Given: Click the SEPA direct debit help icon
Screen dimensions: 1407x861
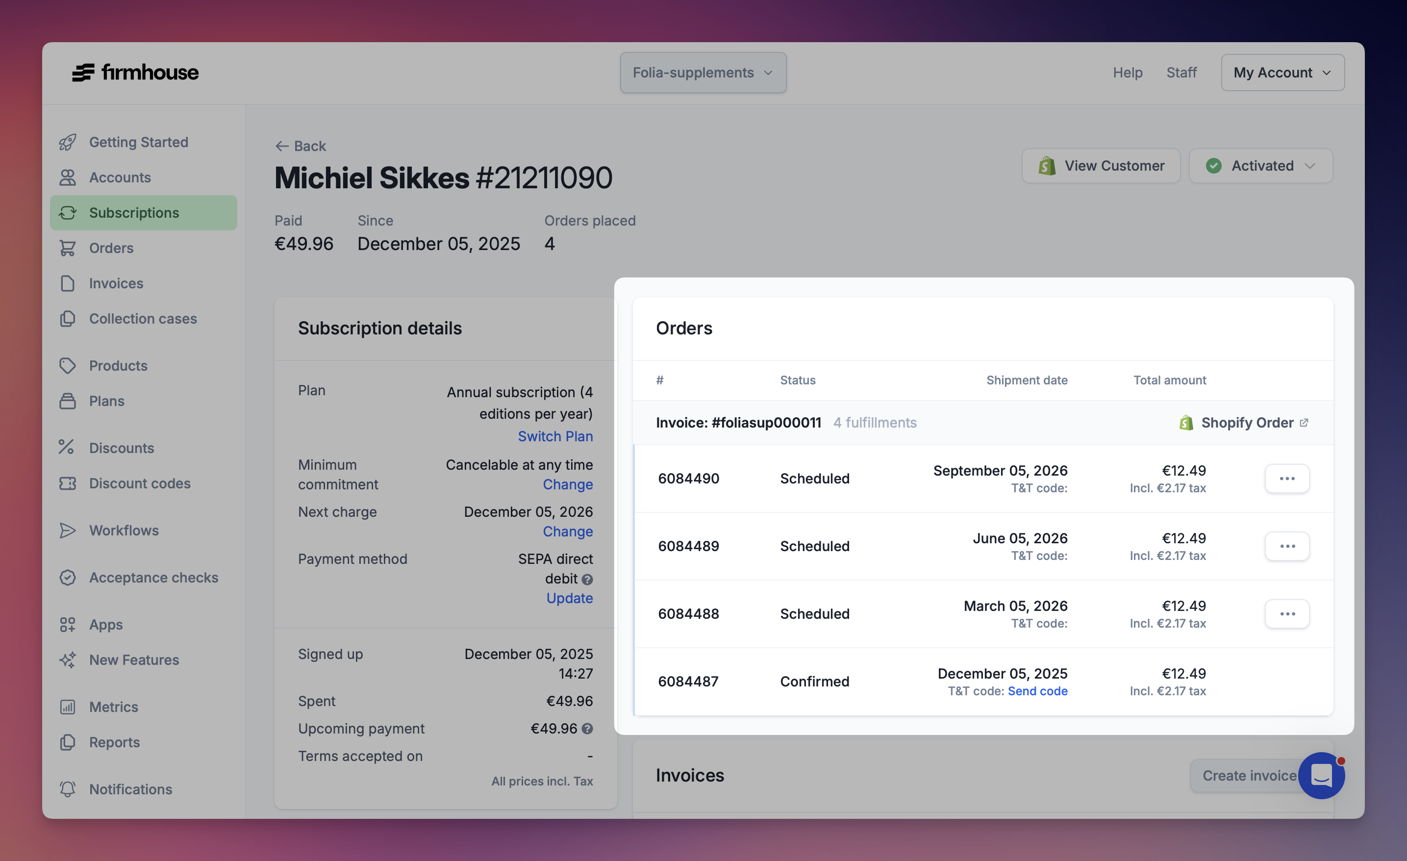Looking at the screenshot, I should [x=587, y=579].
